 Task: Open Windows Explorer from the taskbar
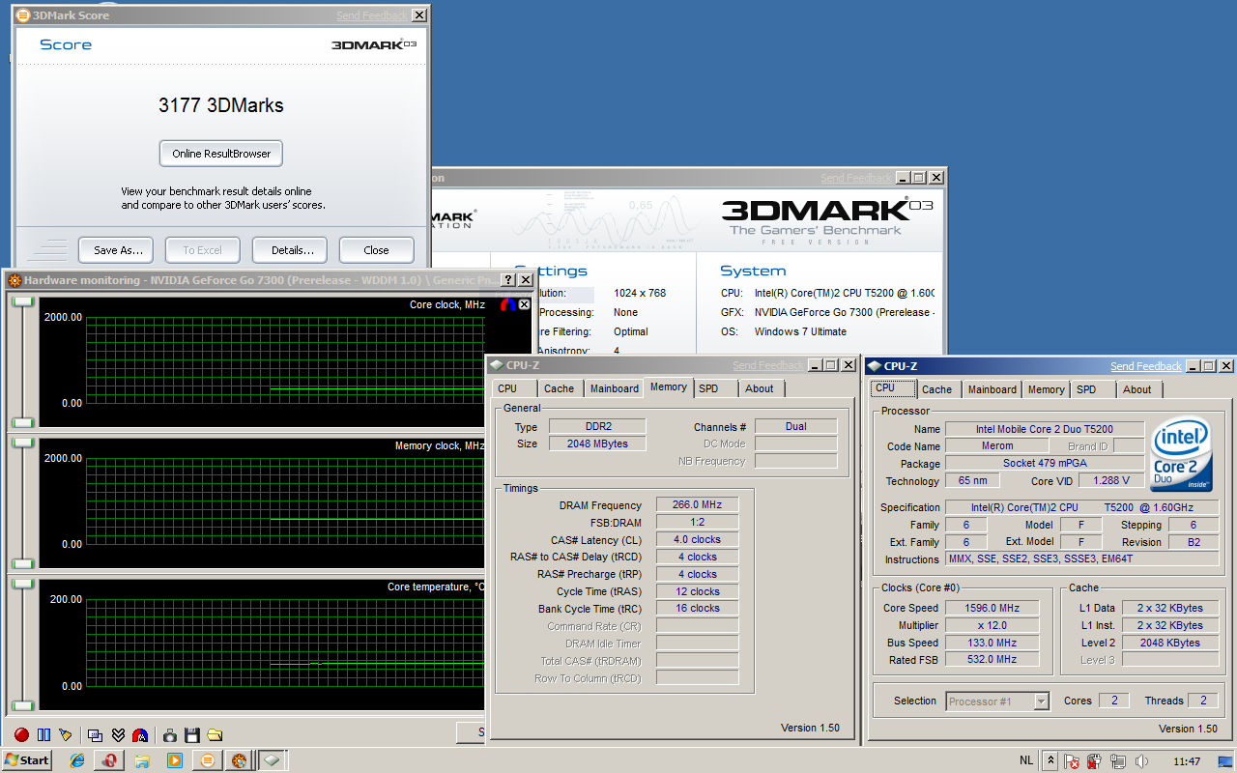142,760
